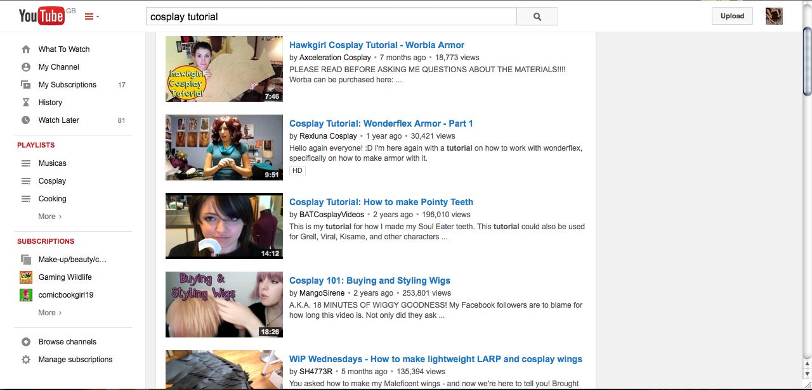Screen dimensions: 812x390
Task: Click the Browse channels plus icon
Action: 26,342
